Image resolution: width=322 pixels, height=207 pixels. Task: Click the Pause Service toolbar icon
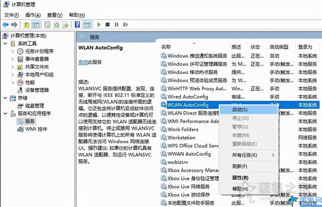pos(116,25)
